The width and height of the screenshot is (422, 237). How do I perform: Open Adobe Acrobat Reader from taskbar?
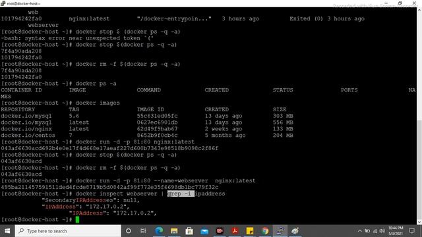235,231
